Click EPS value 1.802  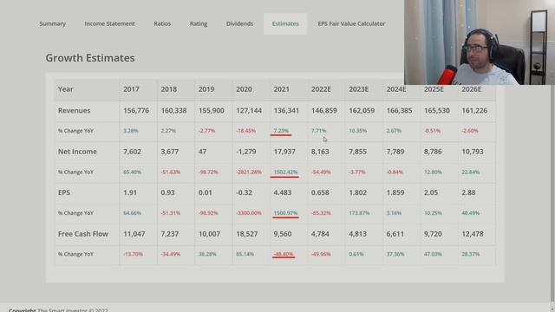click(357, 192)
